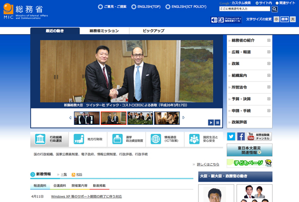Expand the 広報・報道 plus icon
Image resolution: width=299 pixels, height=202 pixels.
(x=269, y=52)
